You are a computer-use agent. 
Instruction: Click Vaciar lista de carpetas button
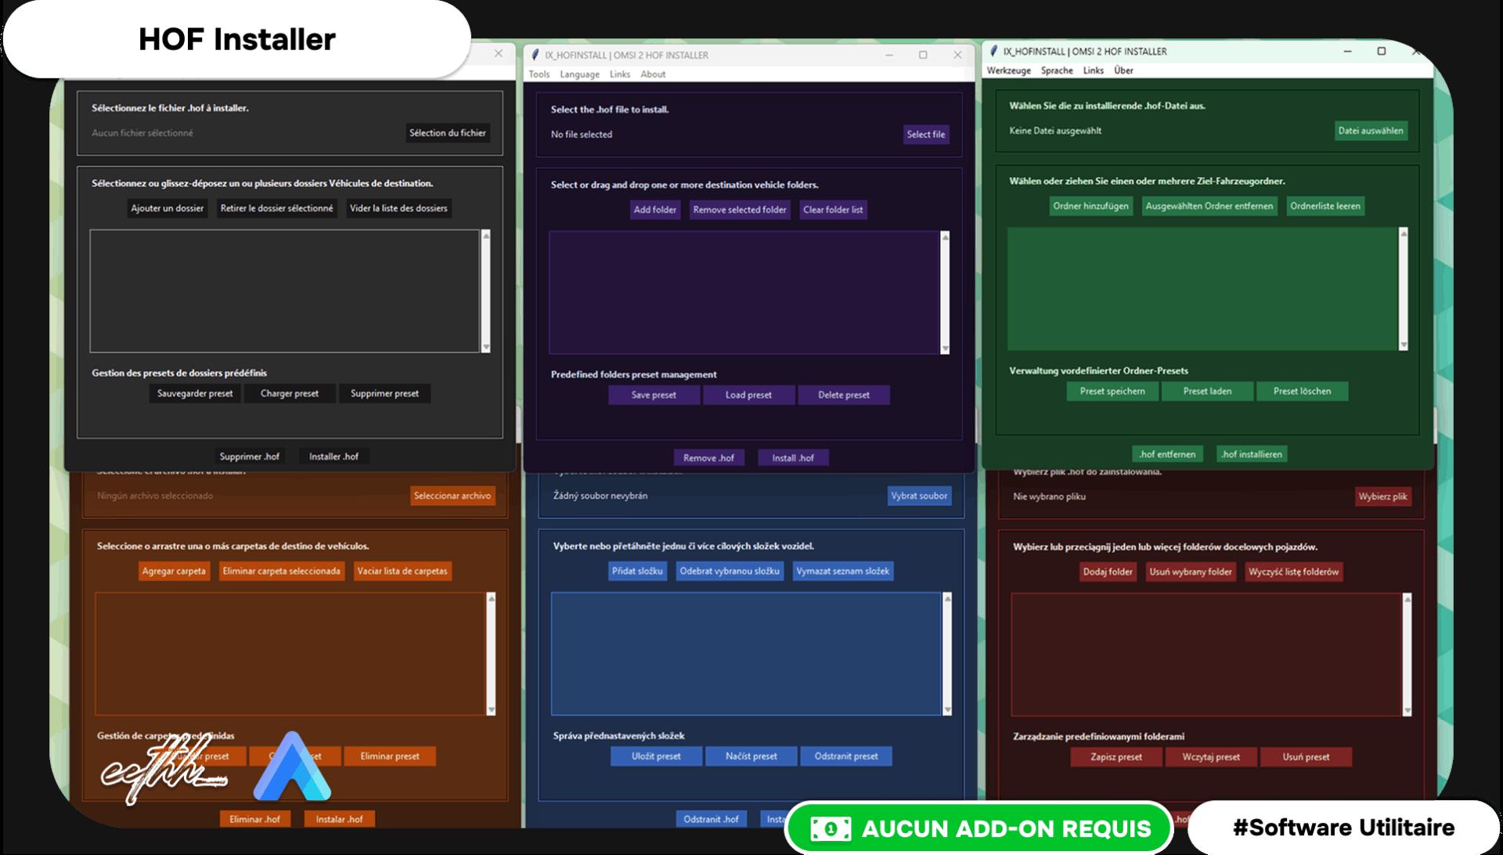pyautogui.click(x=402, y=572)
